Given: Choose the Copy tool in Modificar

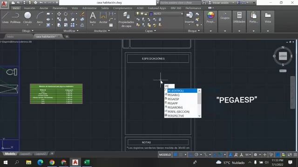Looking at the screenshot, I should [59, 19].
